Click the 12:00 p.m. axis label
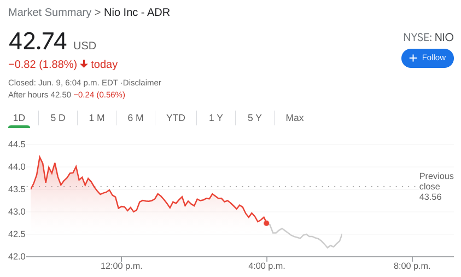461x277 pixels. click(x=121, y=266)
